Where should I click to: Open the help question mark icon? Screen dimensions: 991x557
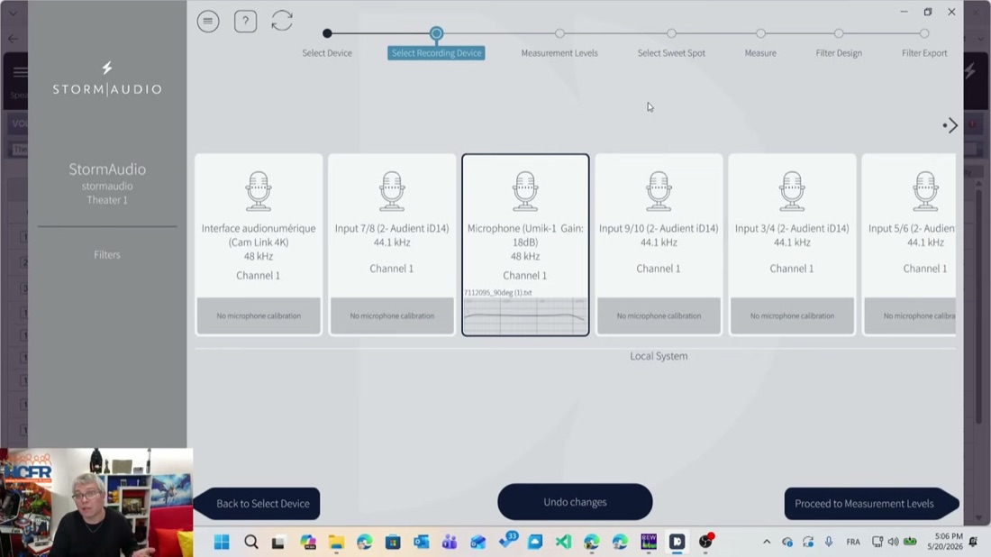[245, 21]
